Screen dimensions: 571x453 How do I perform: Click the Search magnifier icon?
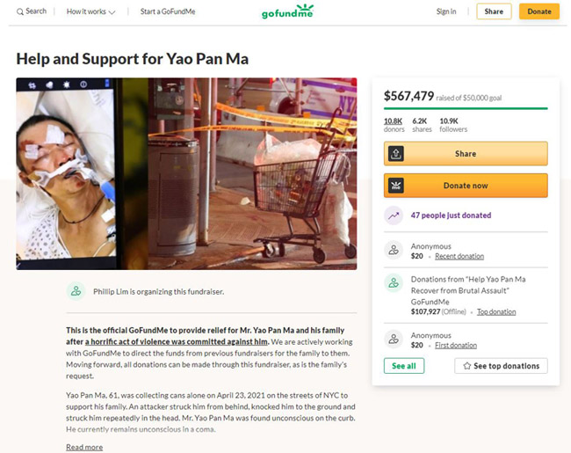pyautogui.click(x=19, y=11)
